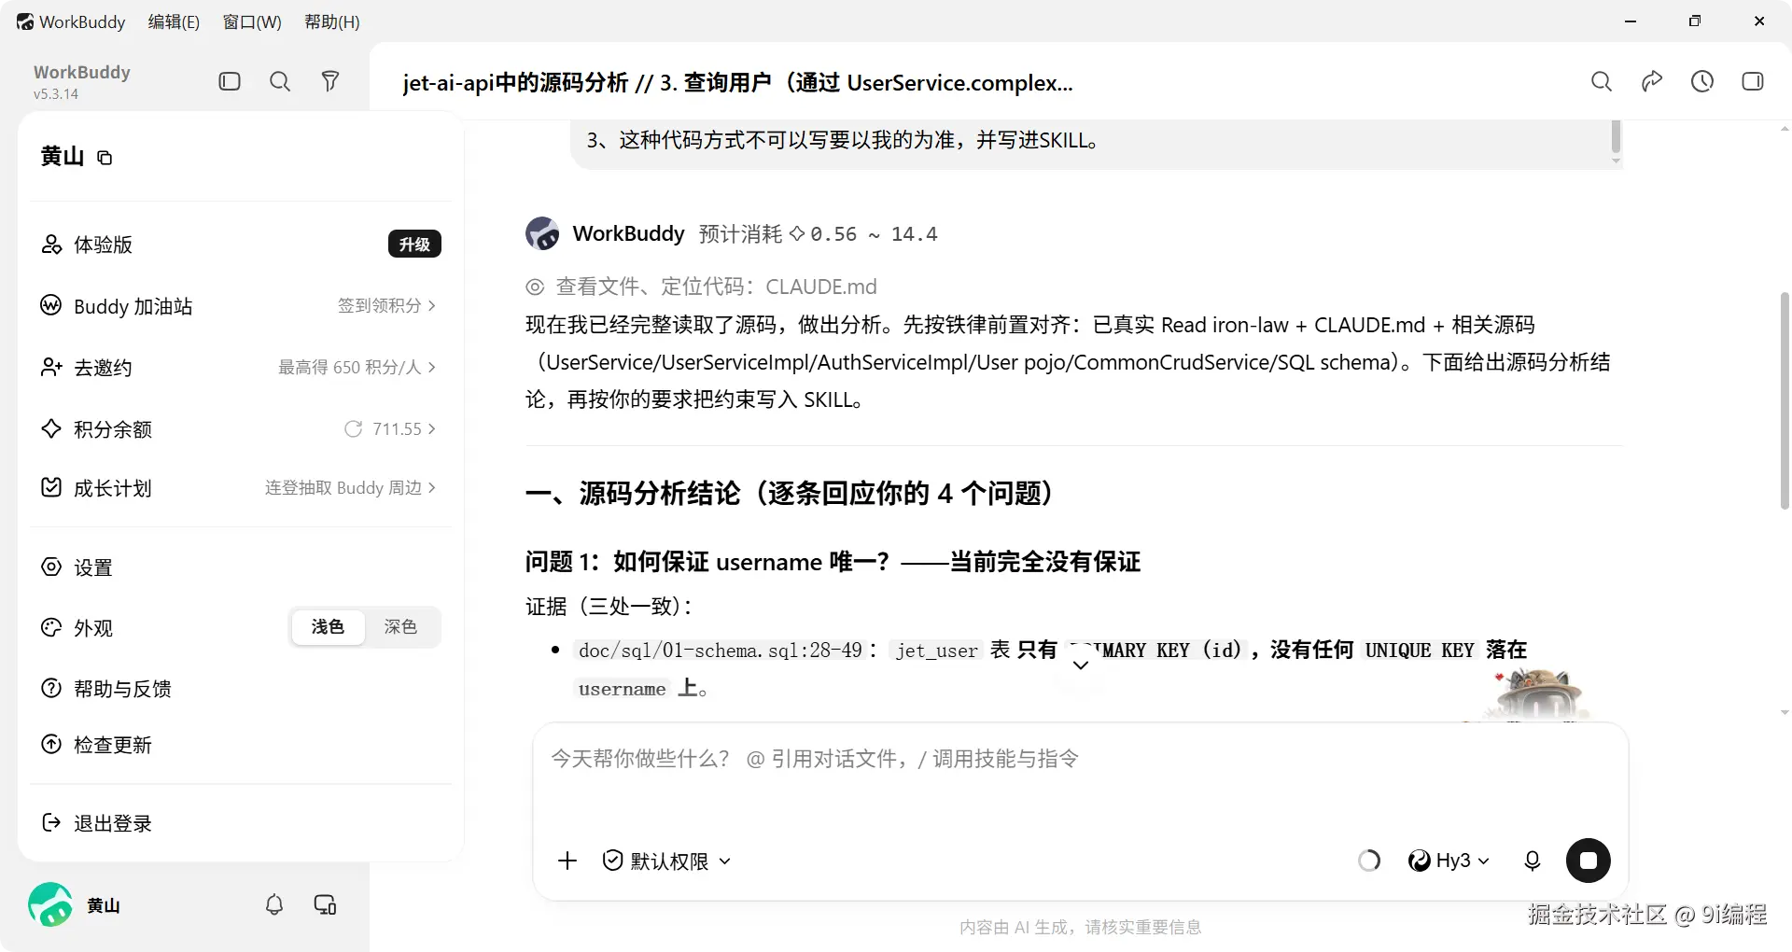This screenshot has height=952, width=1792.
Task: Click the loading spinner indicator
Action: point(1369,861)
